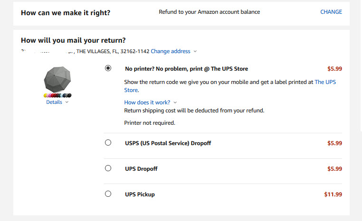Open the Change address link
Image resolution: width=362 pixels, height=221 pixels.
(171, 51)
